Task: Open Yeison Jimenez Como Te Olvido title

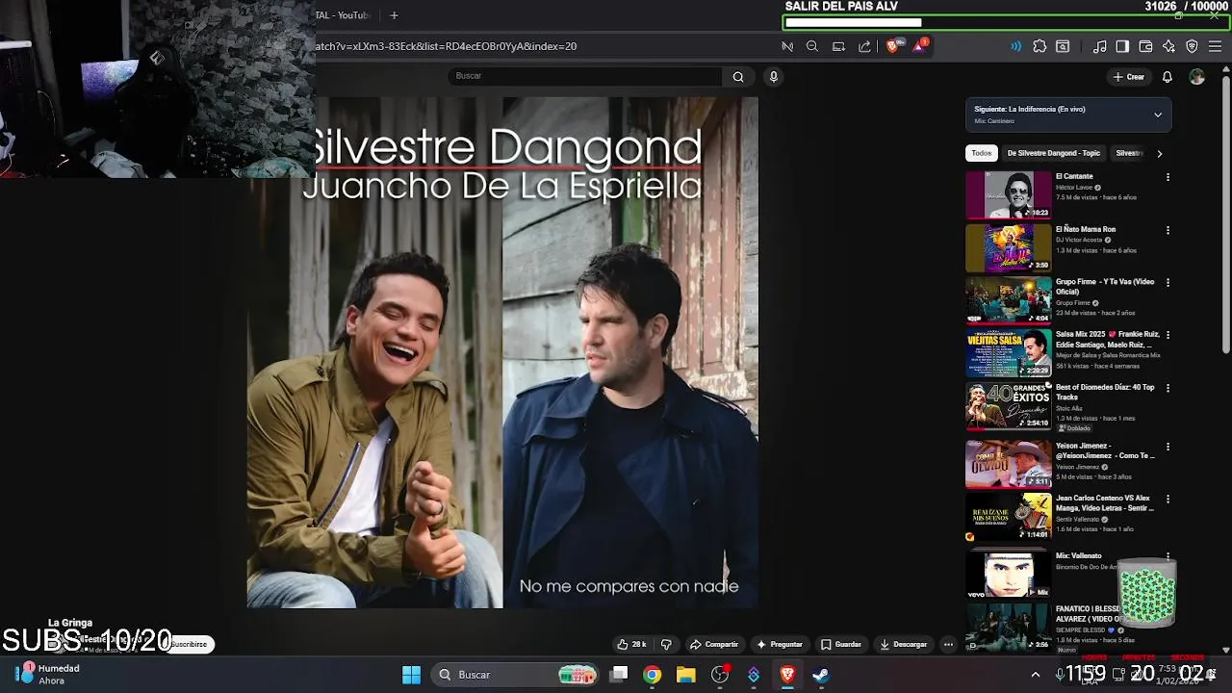Action: click(1105, 450)
